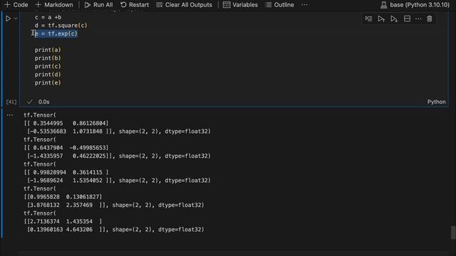Click output value 0.99828994
The height and width of the screenshot is (256, 456).
coord(49,172)
